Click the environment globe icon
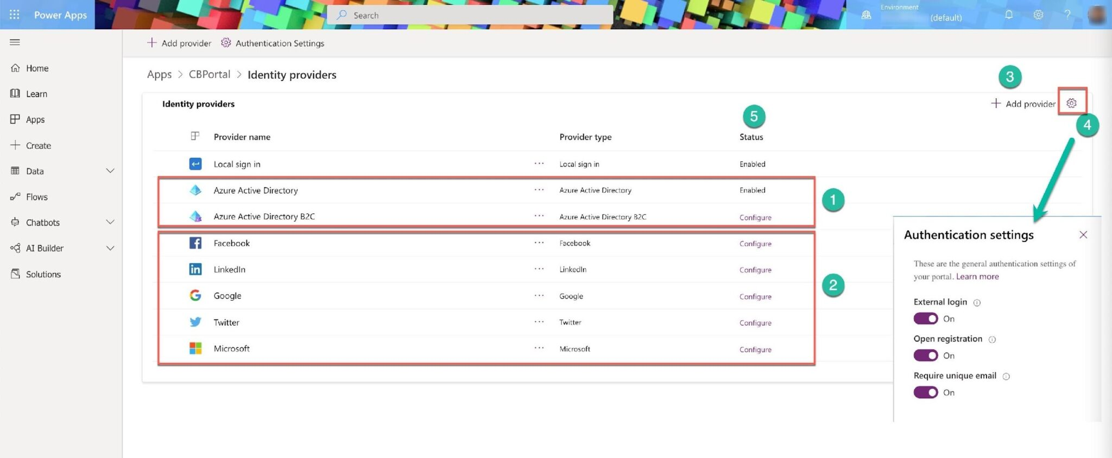 tap(867, 15)
